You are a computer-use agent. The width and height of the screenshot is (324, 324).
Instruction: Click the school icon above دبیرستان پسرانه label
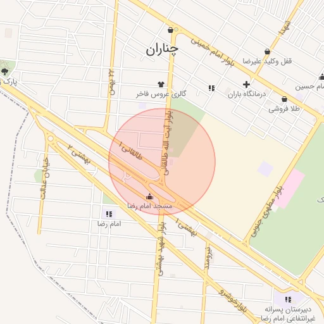(288, 299)
